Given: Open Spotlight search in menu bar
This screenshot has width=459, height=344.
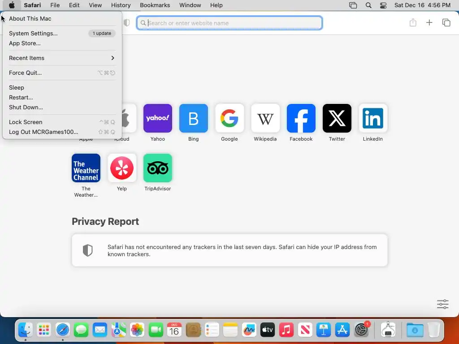Looking at the screenshot, I should (x=368, y=5).
